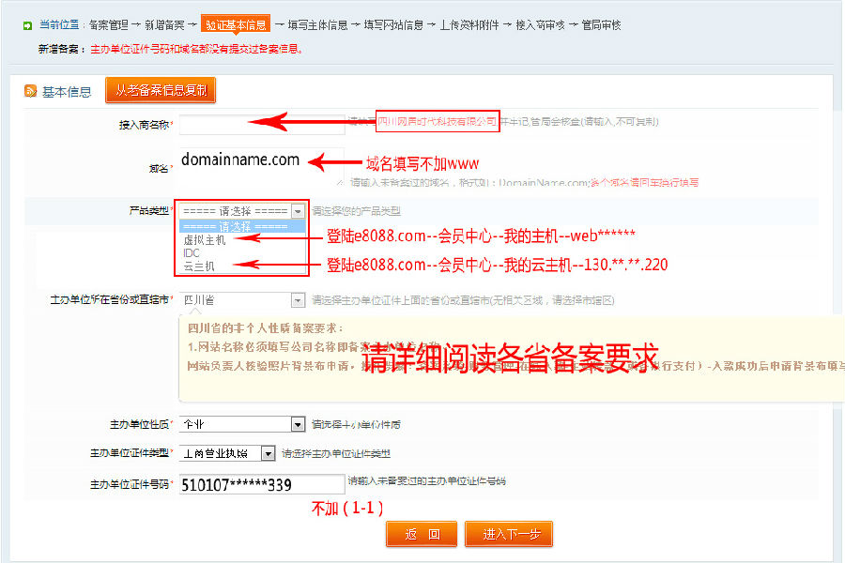
Task: Click the RSS icon next to 基本信息
Action: [x=30, y=91]
